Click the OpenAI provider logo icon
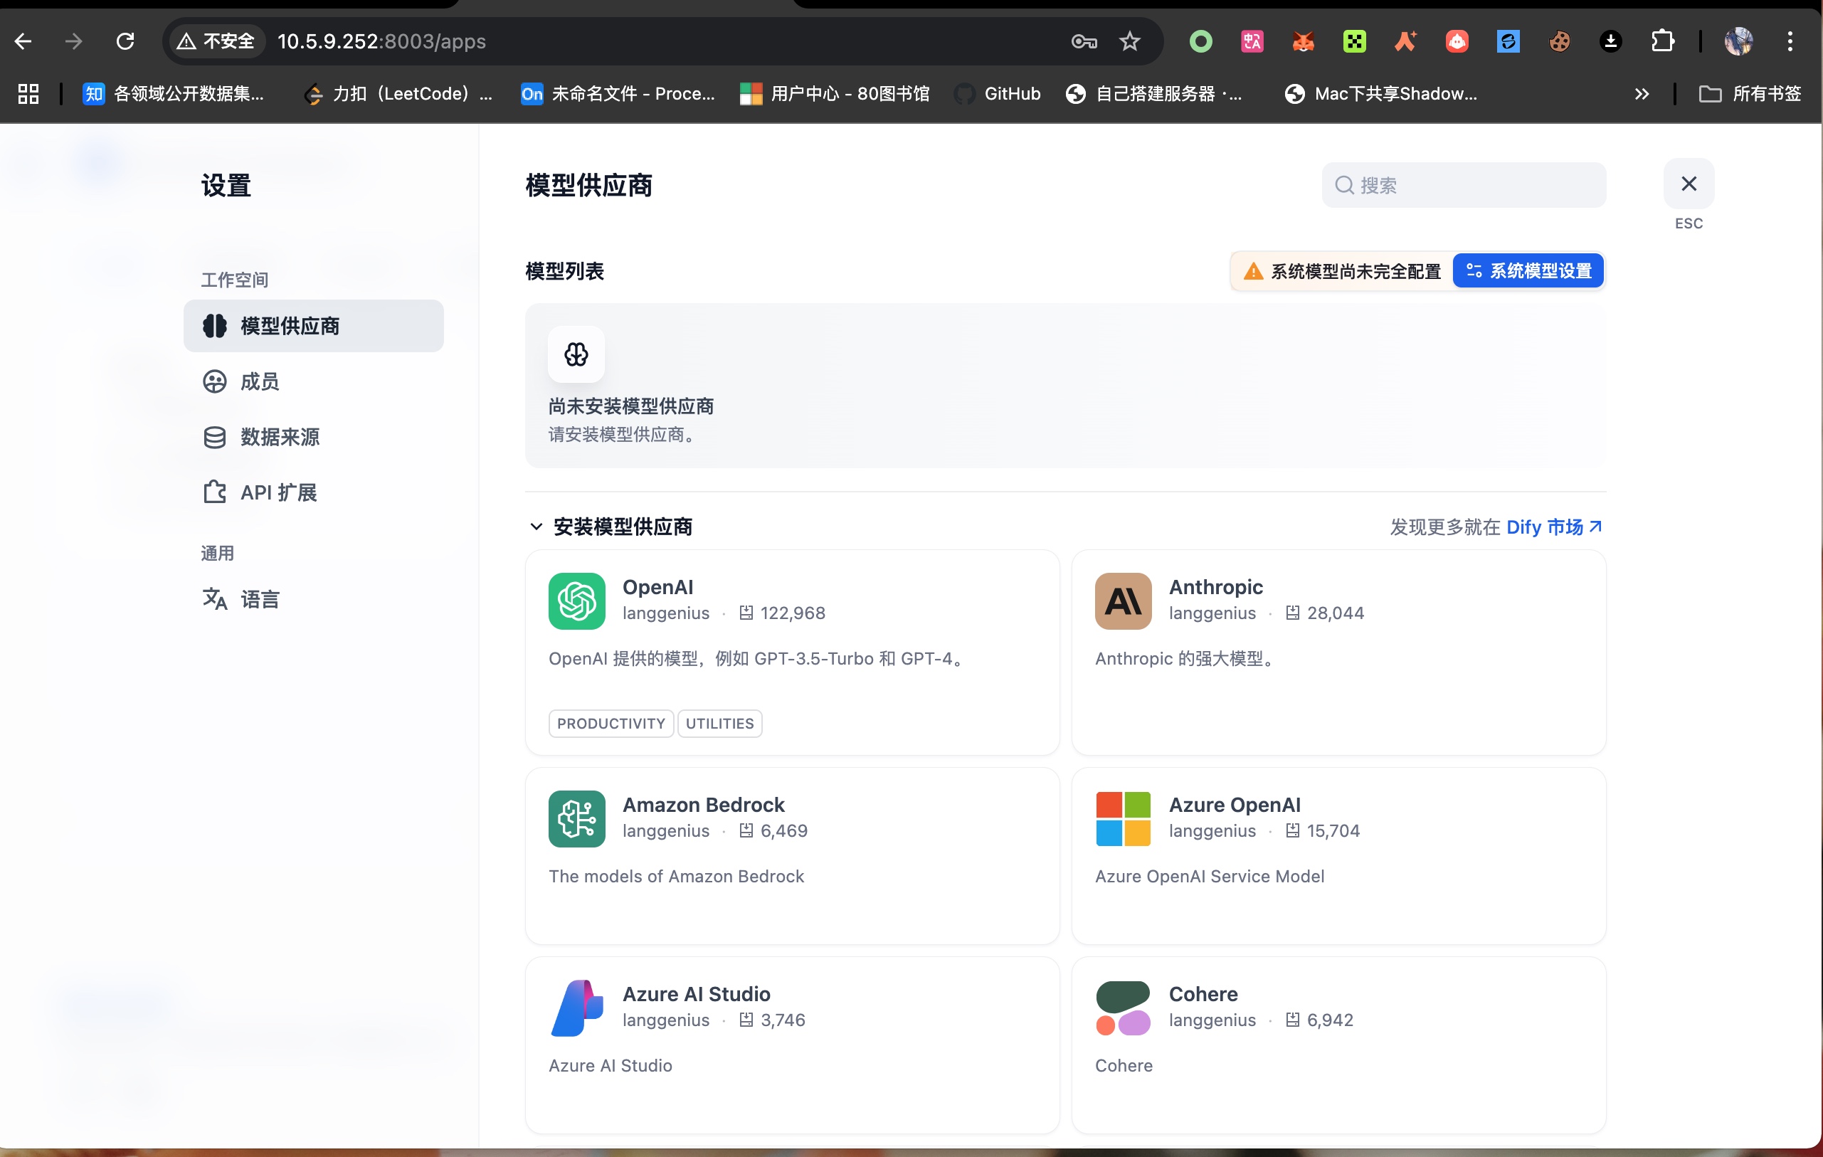Viewport: 1823px width, 1157px height. pyautogui.click(x=577, y=601)
